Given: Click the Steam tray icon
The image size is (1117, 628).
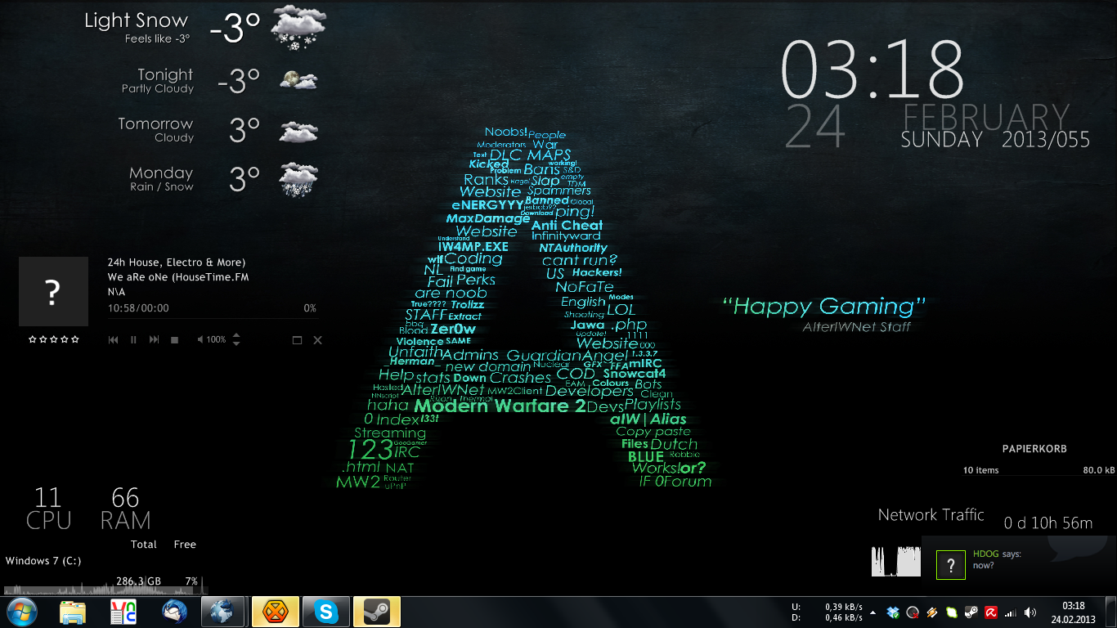Looking at the screenshot, I should [x=971, y=612].
